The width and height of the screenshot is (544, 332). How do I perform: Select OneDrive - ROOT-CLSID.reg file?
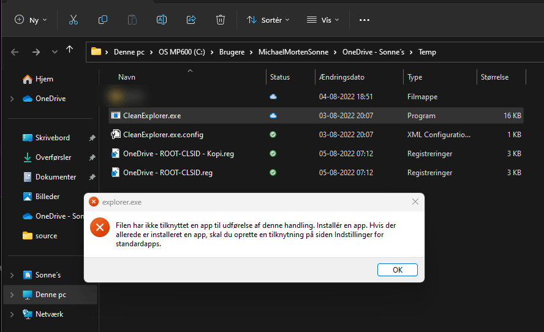click(x=315, y=173)
